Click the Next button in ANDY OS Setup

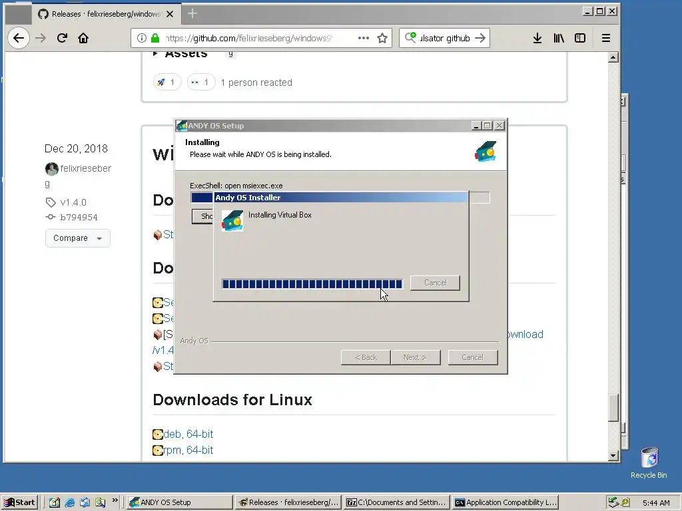point(416,357)
